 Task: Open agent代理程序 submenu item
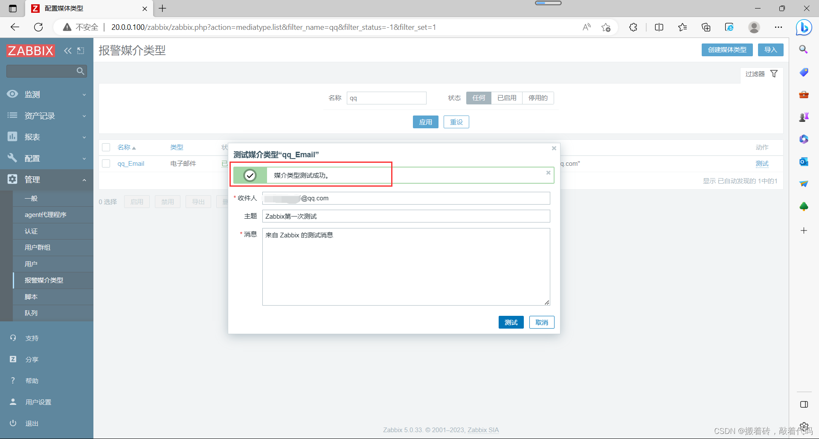pyautogui.click(x=53, y=215)
